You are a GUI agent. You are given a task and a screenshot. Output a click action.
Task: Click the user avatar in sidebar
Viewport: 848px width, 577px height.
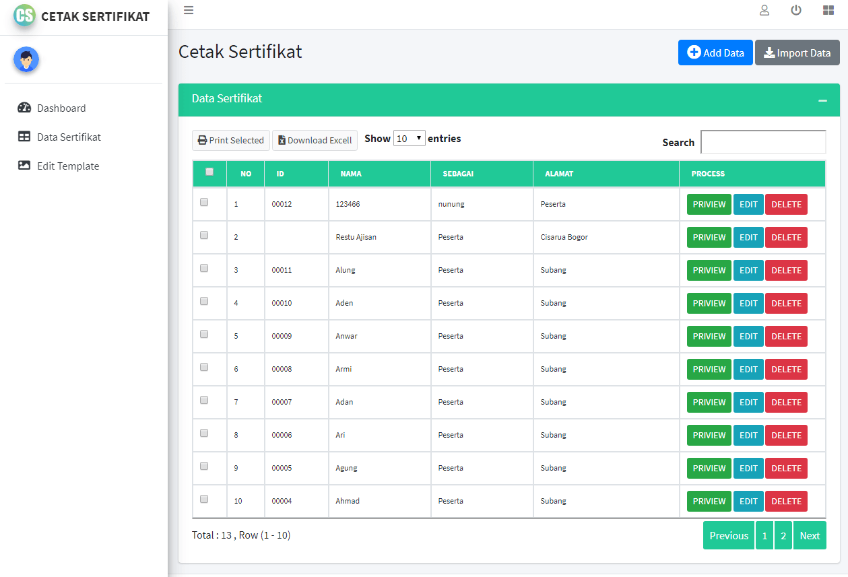26,60
